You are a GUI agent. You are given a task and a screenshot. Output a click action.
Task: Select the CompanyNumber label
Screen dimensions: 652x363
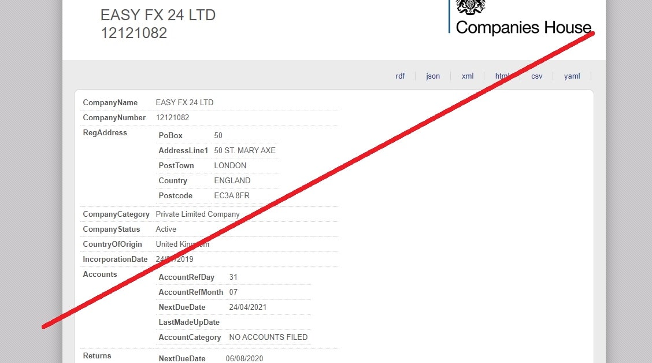point(114,118)
